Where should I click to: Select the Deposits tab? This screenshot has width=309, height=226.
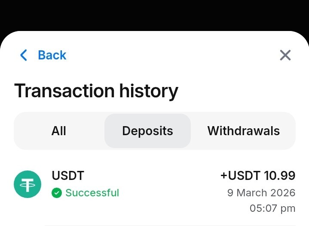(x=147, y=131)
